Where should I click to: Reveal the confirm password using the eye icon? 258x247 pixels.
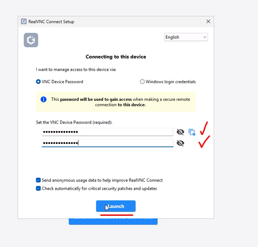click(180, 143)
